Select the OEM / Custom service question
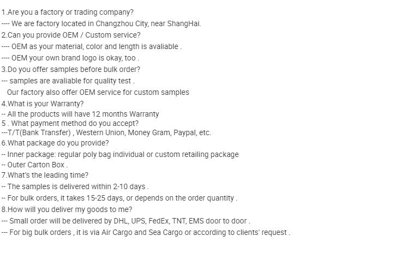Viewport: 407px width, 260px height. (x=71, y=35)
